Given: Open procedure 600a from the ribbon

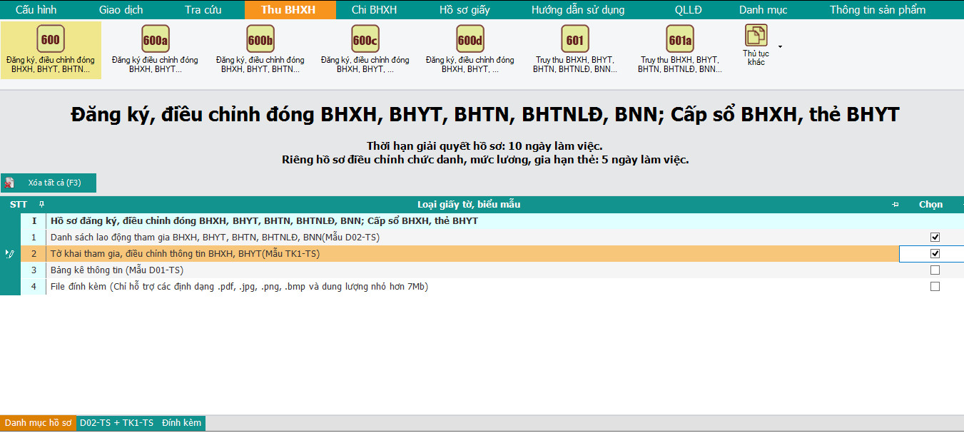Looking at the screenshot, I should coord(156,40).
